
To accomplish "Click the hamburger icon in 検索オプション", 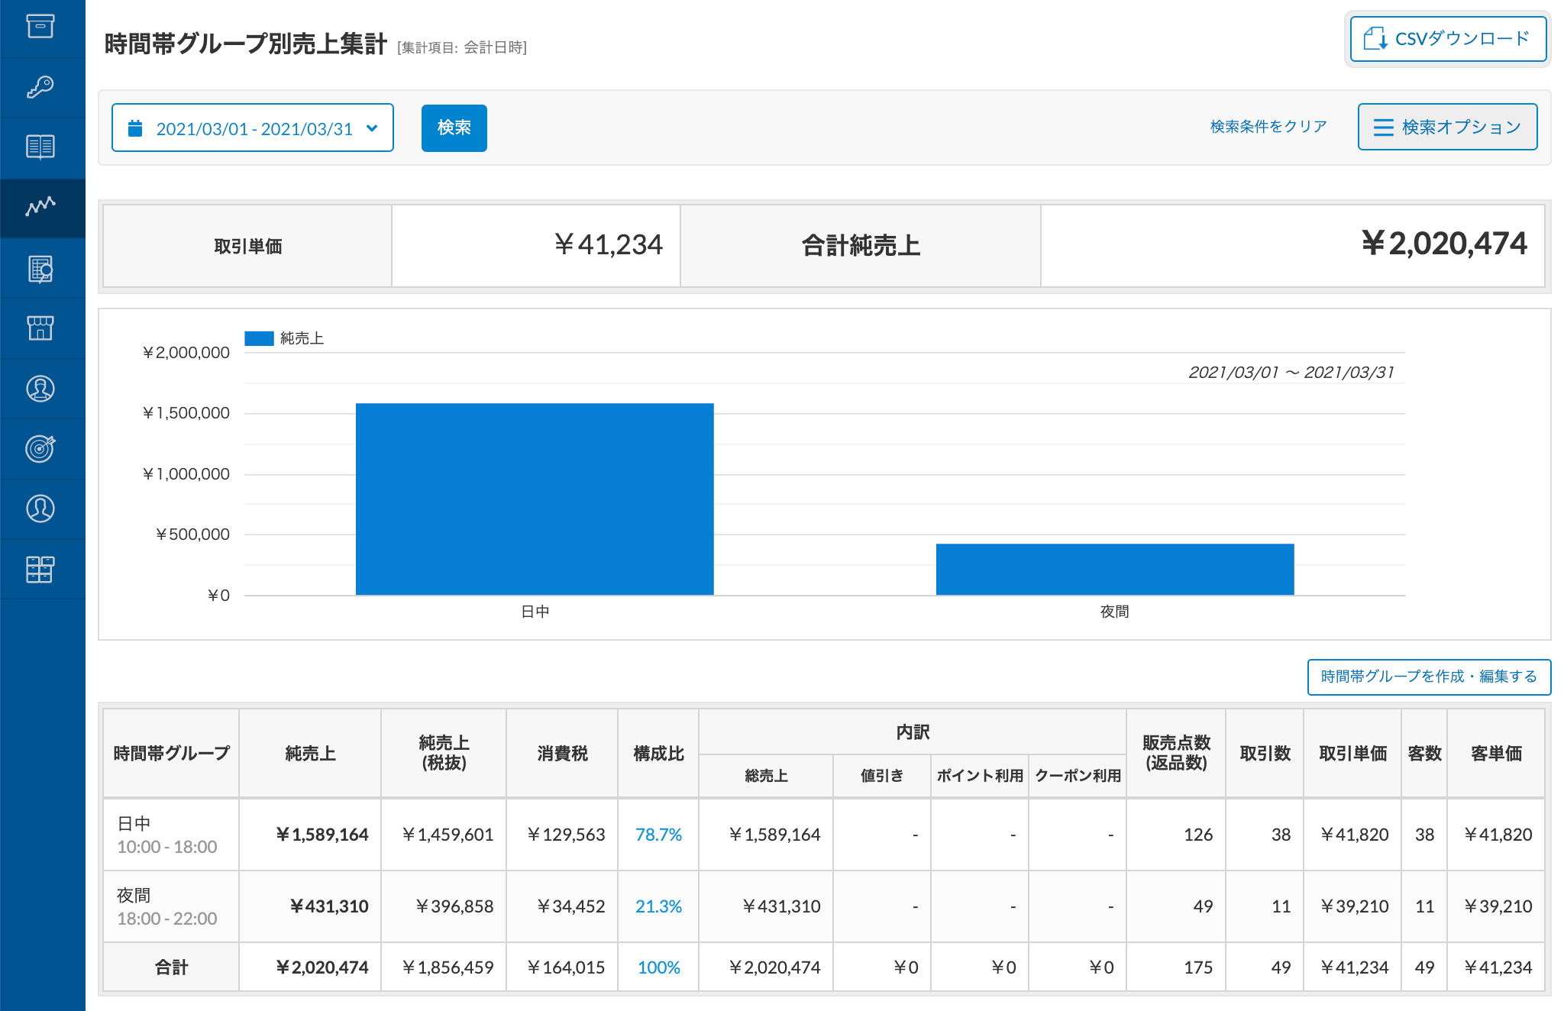I will [x=1384, y=127].
